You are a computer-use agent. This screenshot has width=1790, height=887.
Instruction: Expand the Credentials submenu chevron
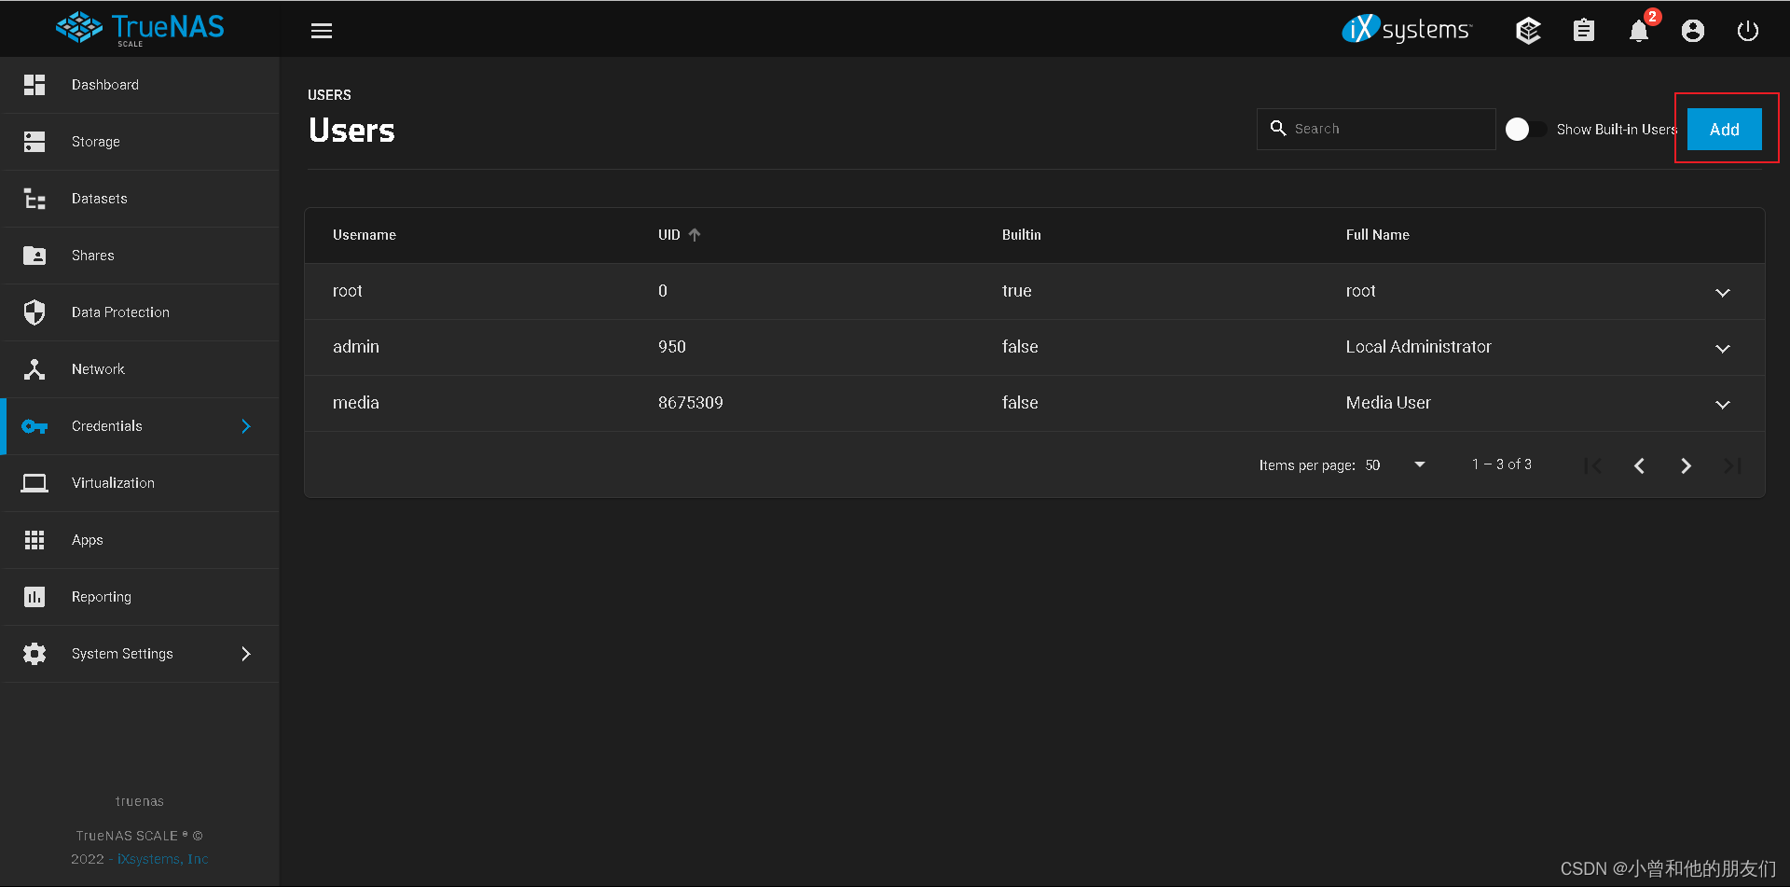[x=246, y=426]
